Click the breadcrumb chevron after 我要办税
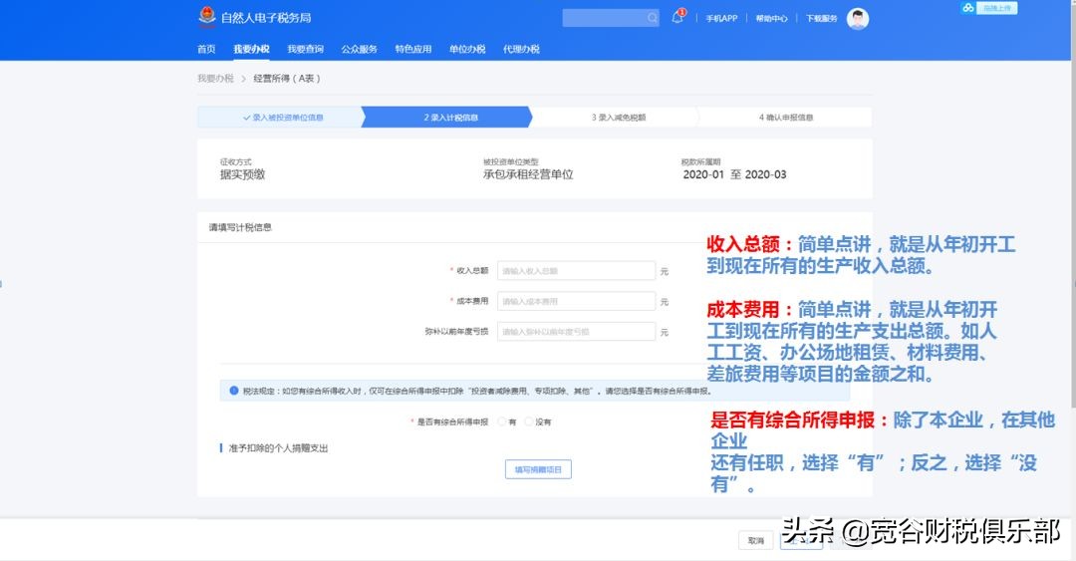Viewport: 1076px width, 561px height. click(x=243, y=79)
